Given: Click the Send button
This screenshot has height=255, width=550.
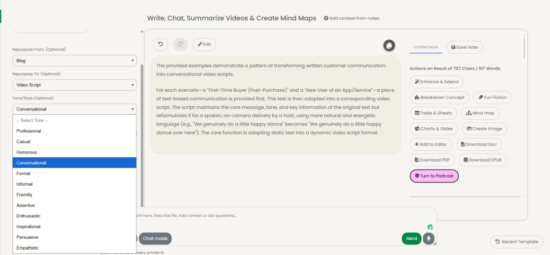Looking at the screenshot, I should (411, 238).
